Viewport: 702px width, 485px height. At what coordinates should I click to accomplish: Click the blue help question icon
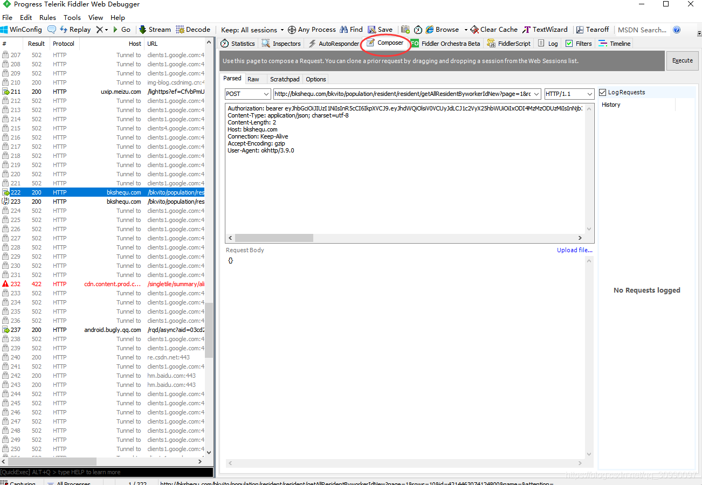pos(677,30)
